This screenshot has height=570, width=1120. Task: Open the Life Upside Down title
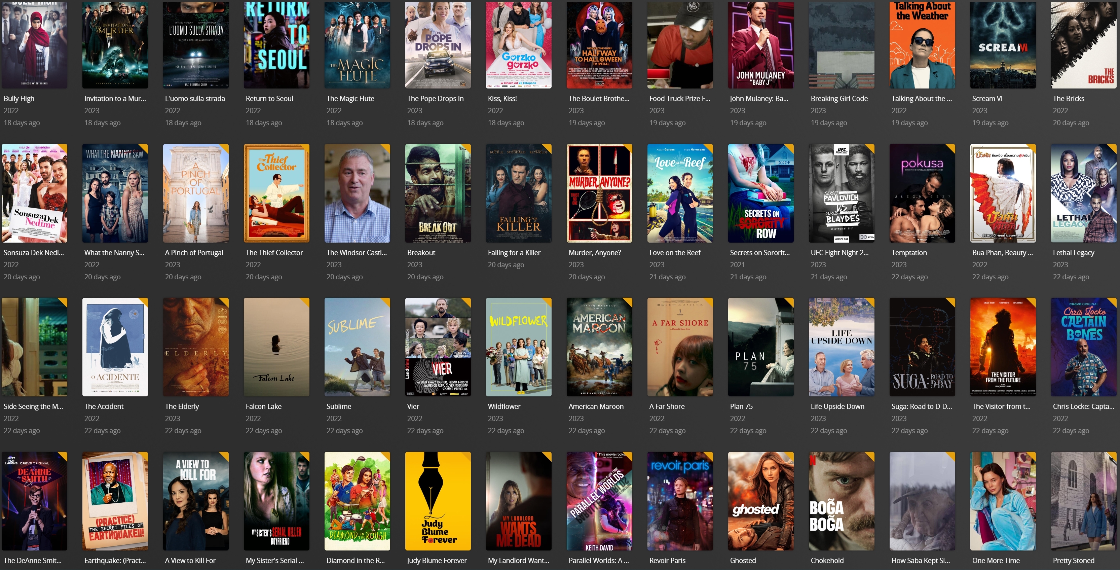click(837, 406)
